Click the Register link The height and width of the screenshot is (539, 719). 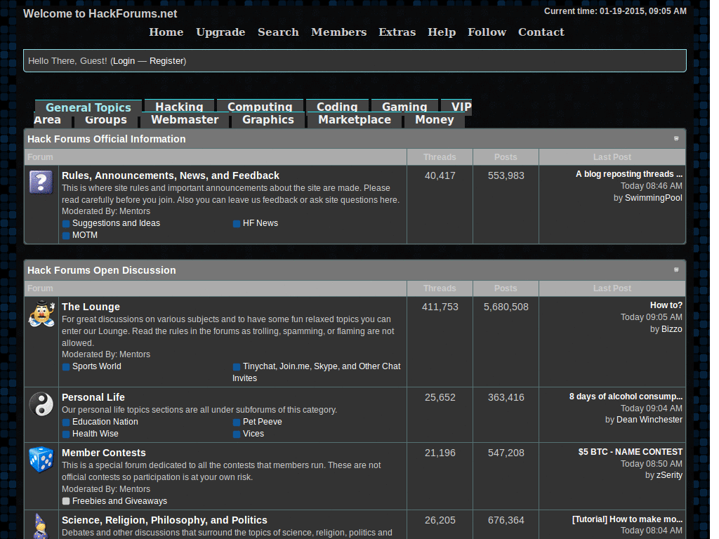[166, 61]
